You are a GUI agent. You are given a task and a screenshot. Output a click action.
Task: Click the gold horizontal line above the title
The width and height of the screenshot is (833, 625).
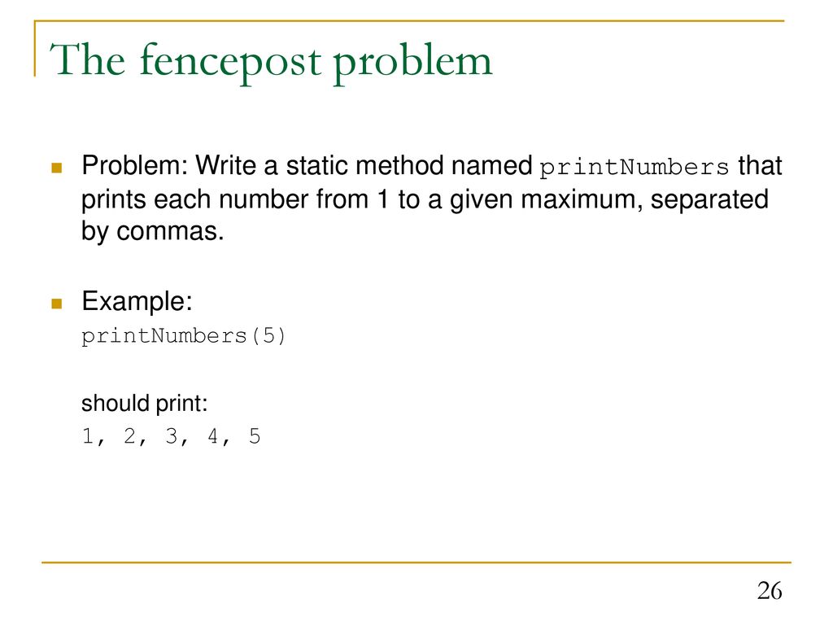(x=409, y=20)
